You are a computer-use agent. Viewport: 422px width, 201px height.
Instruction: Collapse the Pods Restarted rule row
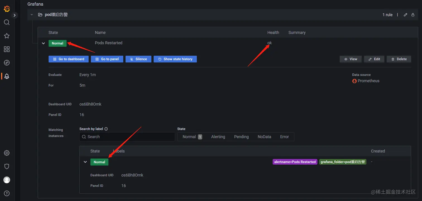coord(43,43)
